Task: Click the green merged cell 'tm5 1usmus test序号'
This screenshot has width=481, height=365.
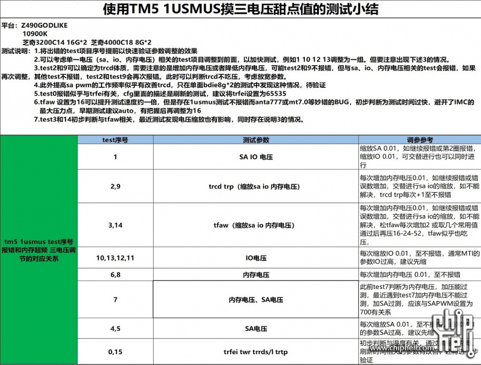Action: pos(39,250)
